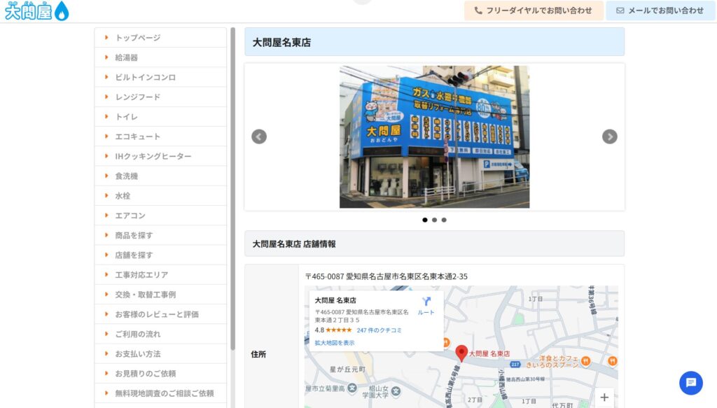717x408 pixels.
Task: Open the 大問屋 logo home link
Action: (x=36, y=11)
